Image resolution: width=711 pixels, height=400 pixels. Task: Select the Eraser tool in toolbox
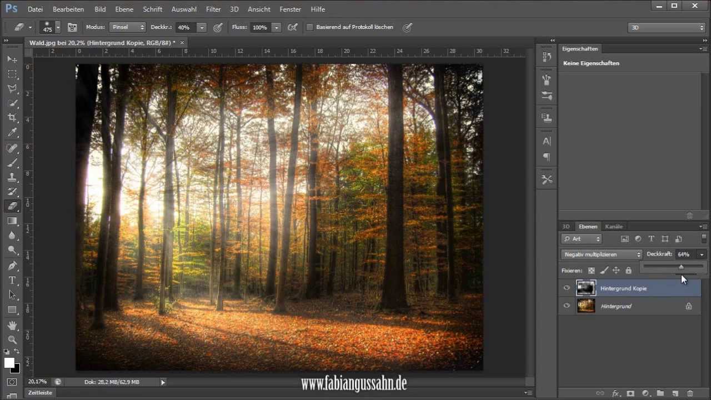click(x=12, y=206)
